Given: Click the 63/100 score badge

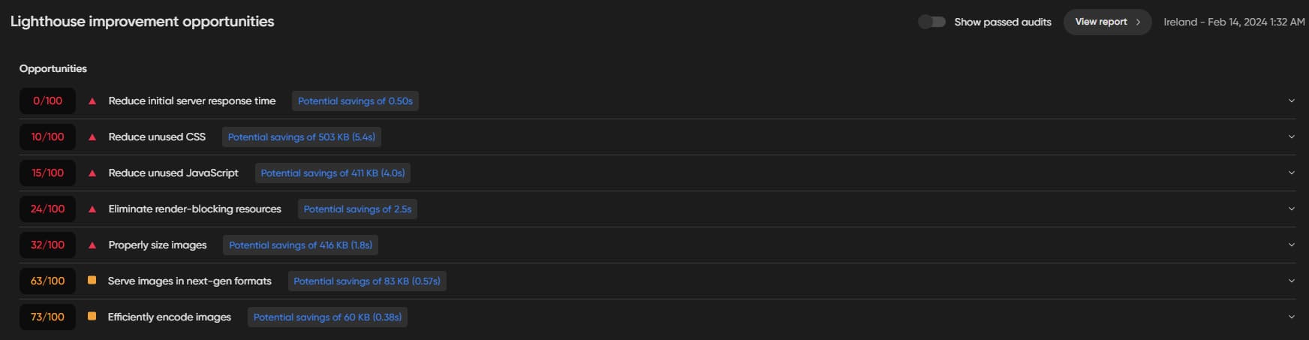Looking at the screenshot, I should [x=47, y=281].
